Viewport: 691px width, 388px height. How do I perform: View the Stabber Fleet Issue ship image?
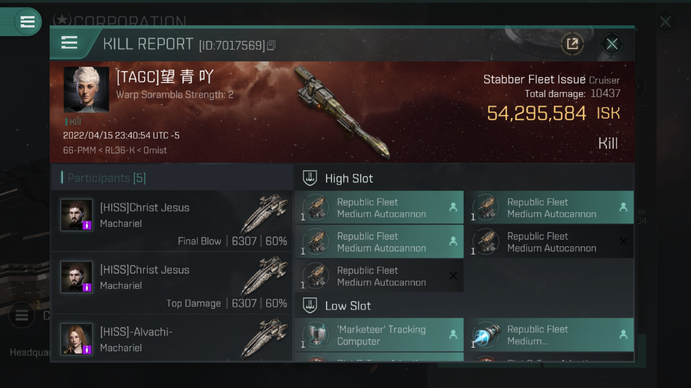tap(342, 112)
